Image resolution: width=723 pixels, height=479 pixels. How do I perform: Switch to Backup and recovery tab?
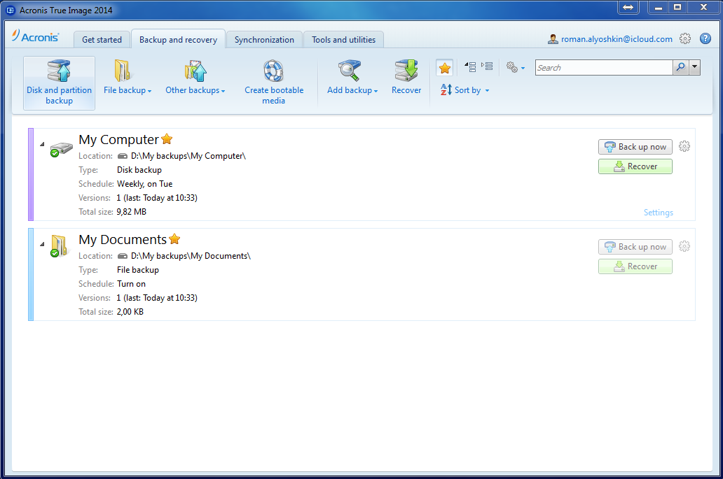click(178, 40)
